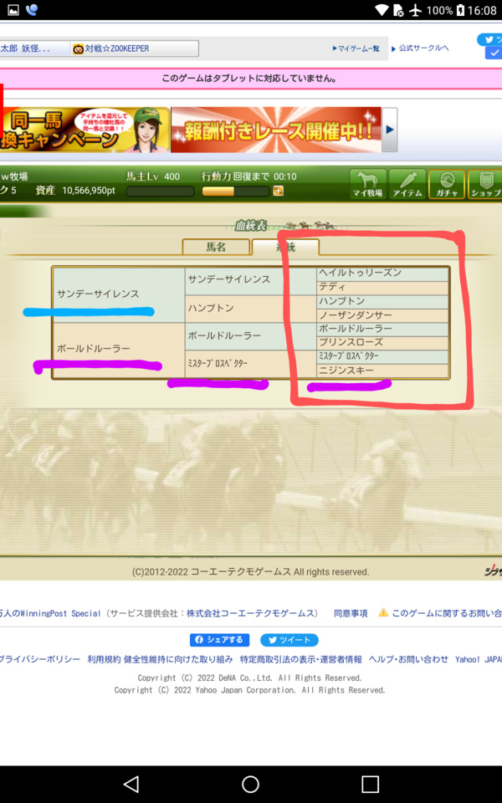Click the first-generation ボールドルーラー cell
502x803 pixels.
coord(119,350)
